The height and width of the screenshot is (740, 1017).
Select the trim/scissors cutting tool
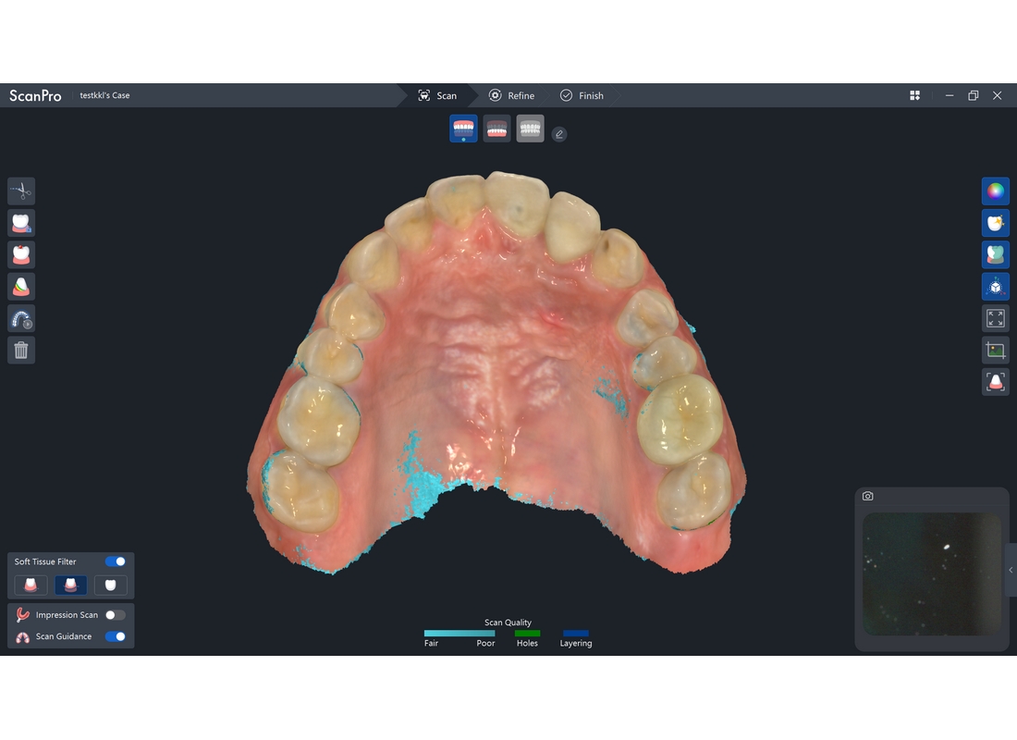[x=21, y=191]
